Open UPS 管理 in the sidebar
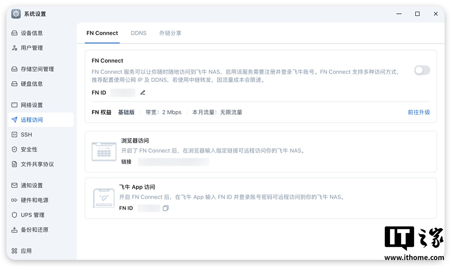The width and height of the screenshot is (451, 266). [33, 215]
